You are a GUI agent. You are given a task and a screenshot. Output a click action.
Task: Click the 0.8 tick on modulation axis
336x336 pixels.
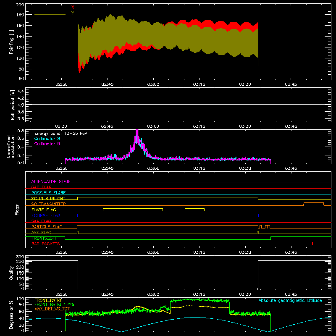(21, 131)
